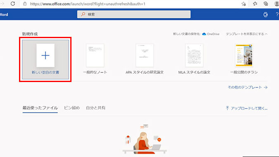Open the MLA スタイルの論文 template
The height and width of the screenshot is (157, 279).
194,59
